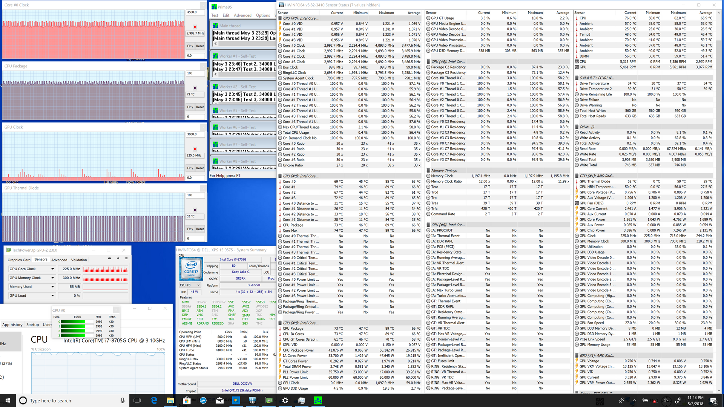Switch to GPU-Z Graphics Card tab
This screenshot has height=407, width=724.
coord(19,260)
